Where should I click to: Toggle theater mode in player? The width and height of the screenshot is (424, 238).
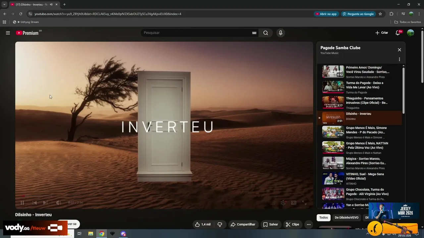(293, 203)
